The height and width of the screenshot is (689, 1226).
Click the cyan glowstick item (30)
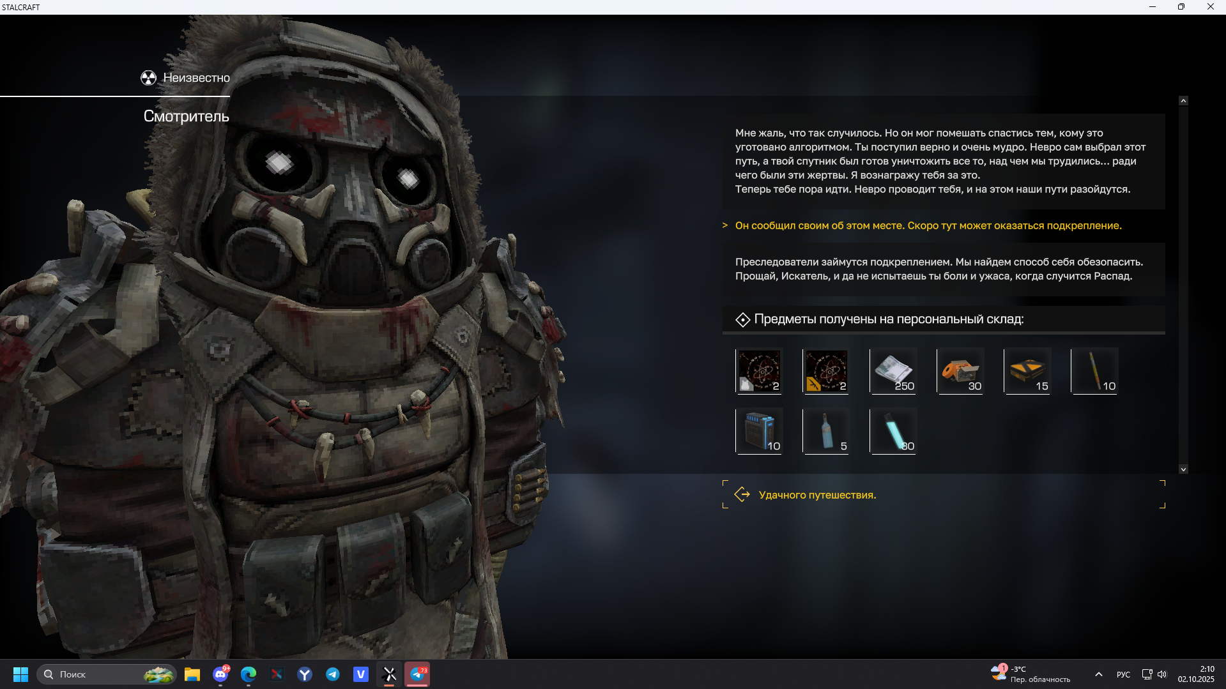893,431
